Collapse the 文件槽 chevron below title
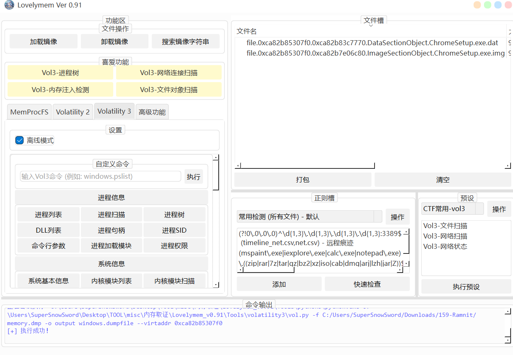 pos(371,25)
